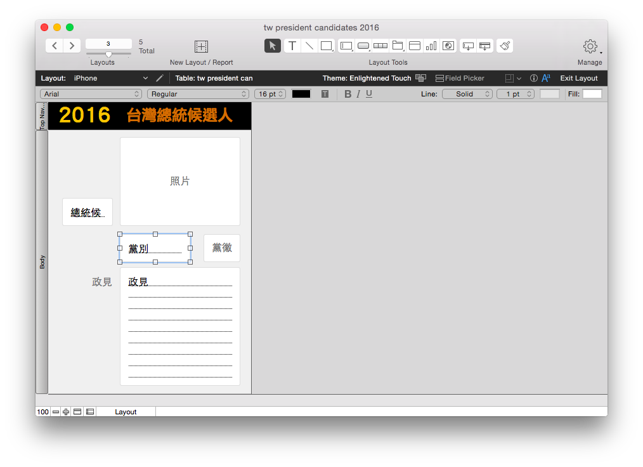Toggle the formatting bar icon at bottom

point(90,412)
